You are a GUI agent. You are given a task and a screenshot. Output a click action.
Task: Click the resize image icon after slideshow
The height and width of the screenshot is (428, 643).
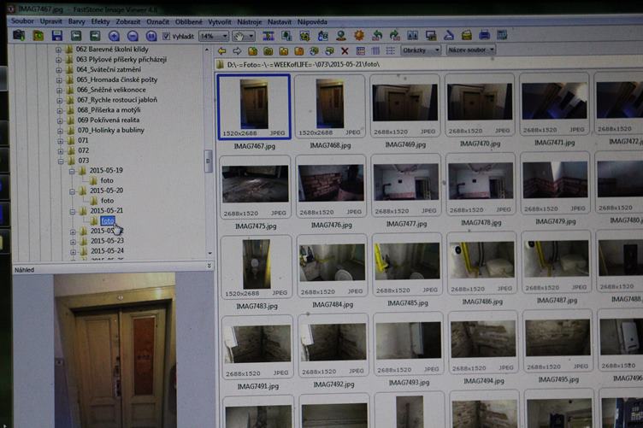(x=286, y=36)
